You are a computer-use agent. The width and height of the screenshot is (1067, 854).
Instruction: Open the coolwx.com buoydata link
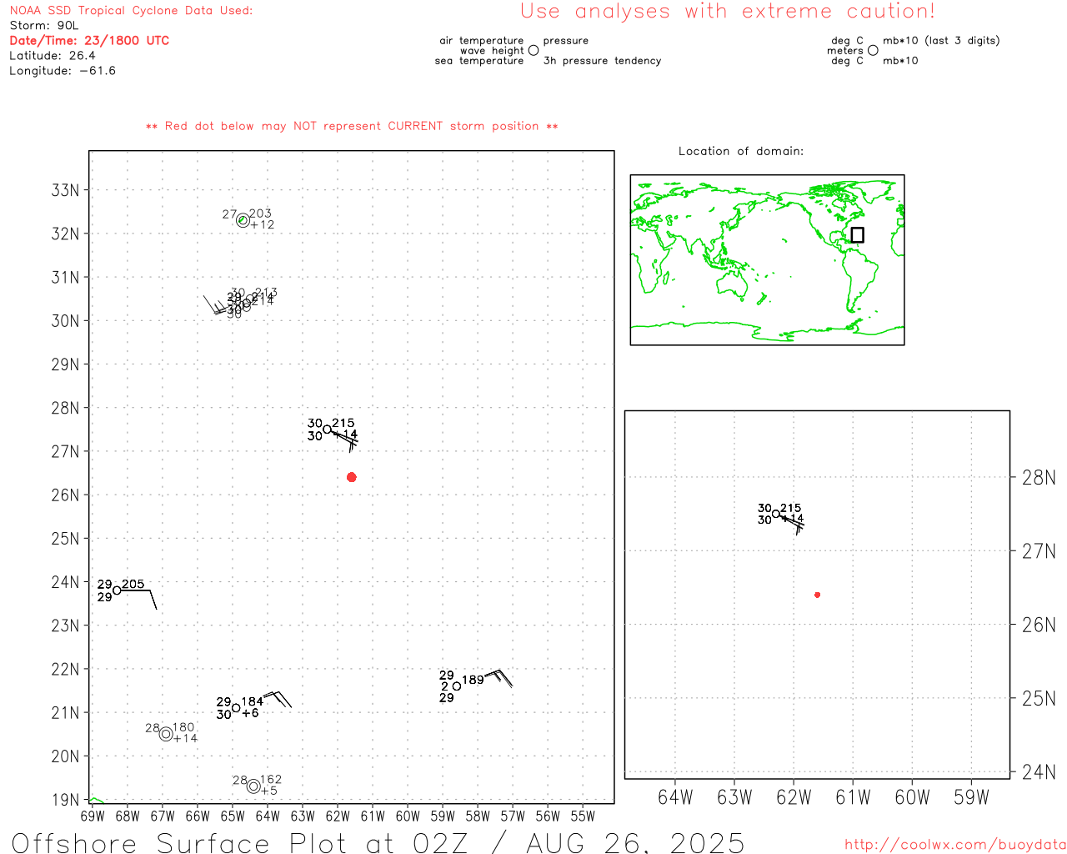click(955, 845)
